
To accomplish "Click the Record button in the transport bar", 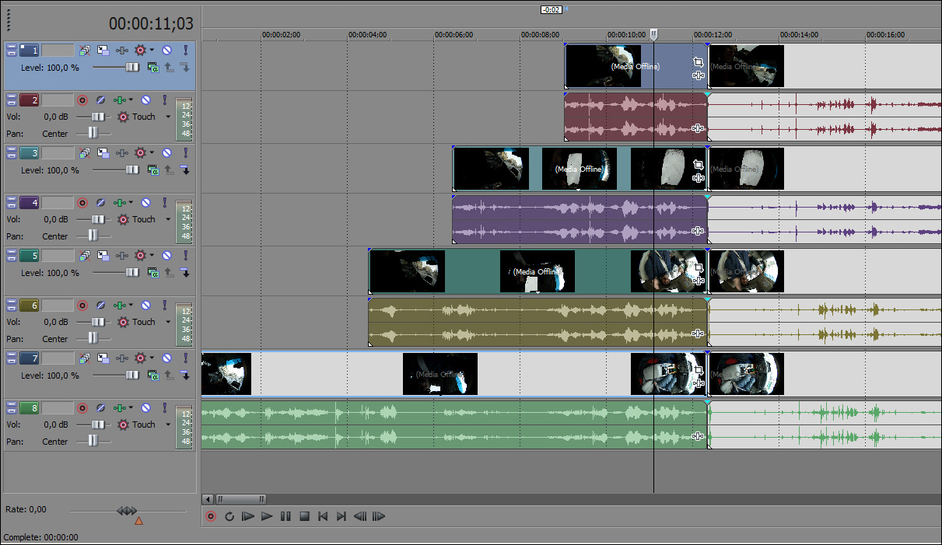I will tap(211, 516).
